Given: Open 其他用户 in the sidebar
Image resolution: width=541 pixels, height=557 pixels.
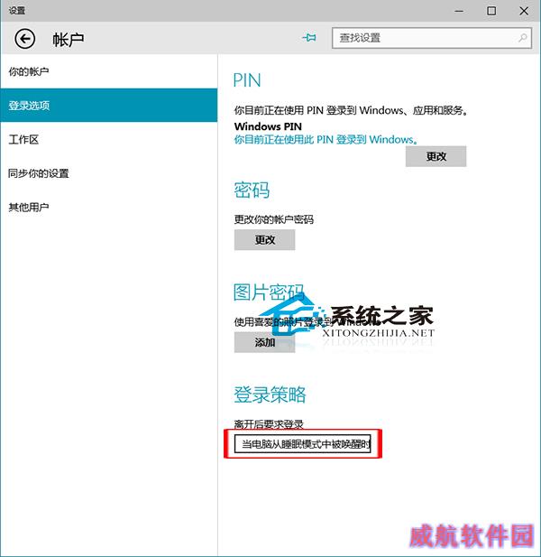Looking at the screenshot, I should (108, 207).
